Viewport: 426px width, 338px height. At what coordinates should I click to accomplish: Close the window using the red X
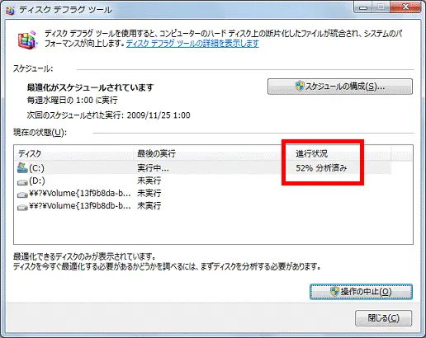click(x=405, y=7)
